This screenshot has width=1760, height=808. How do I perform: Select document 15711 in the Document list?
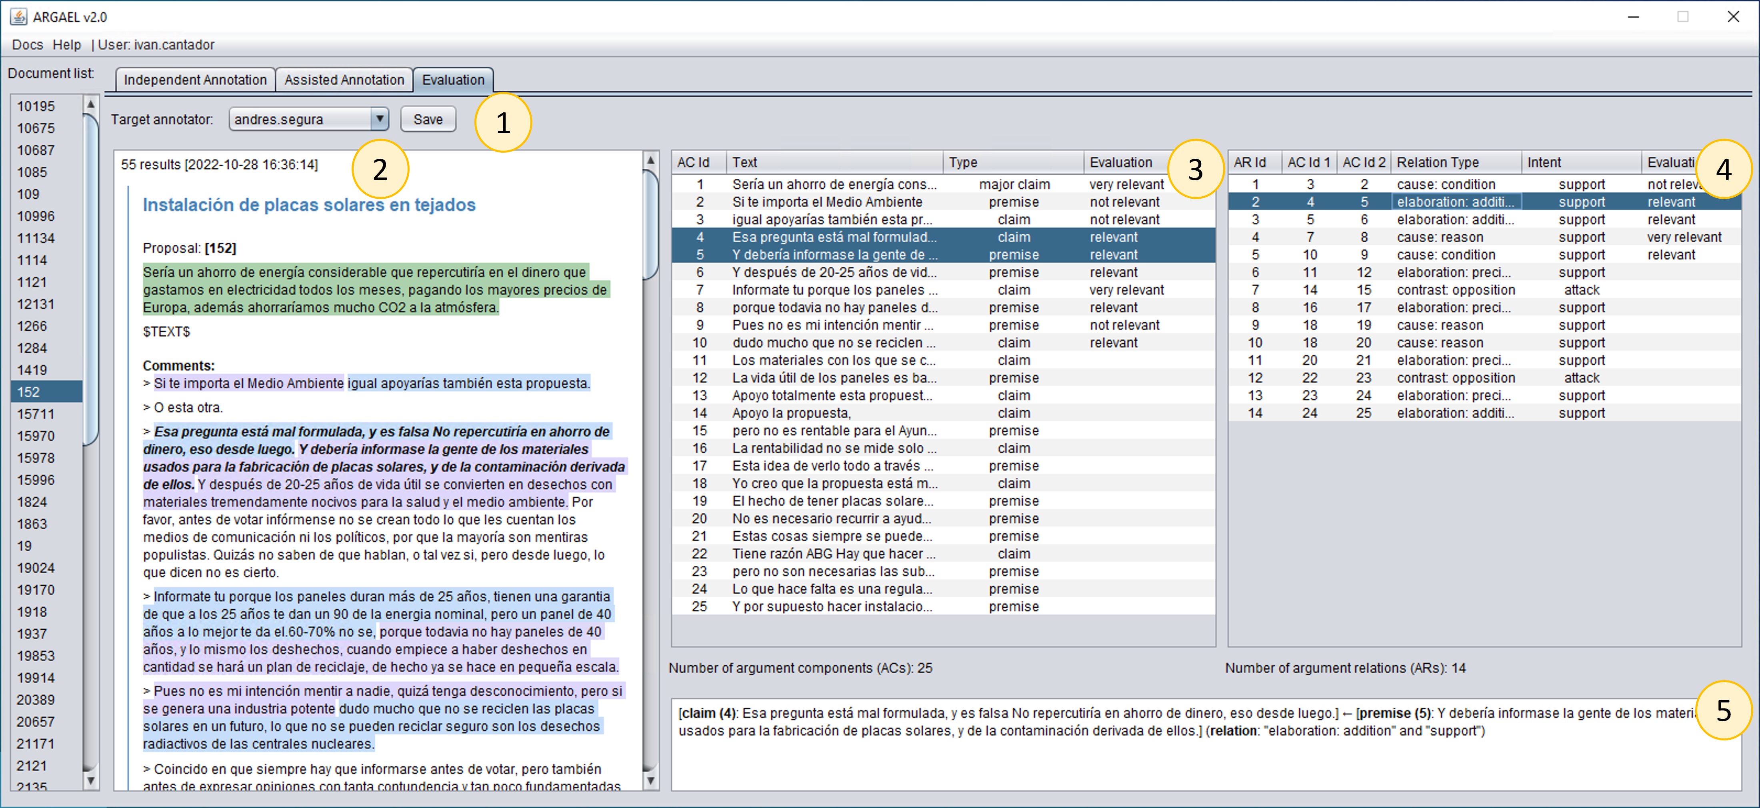click(36, 414)
